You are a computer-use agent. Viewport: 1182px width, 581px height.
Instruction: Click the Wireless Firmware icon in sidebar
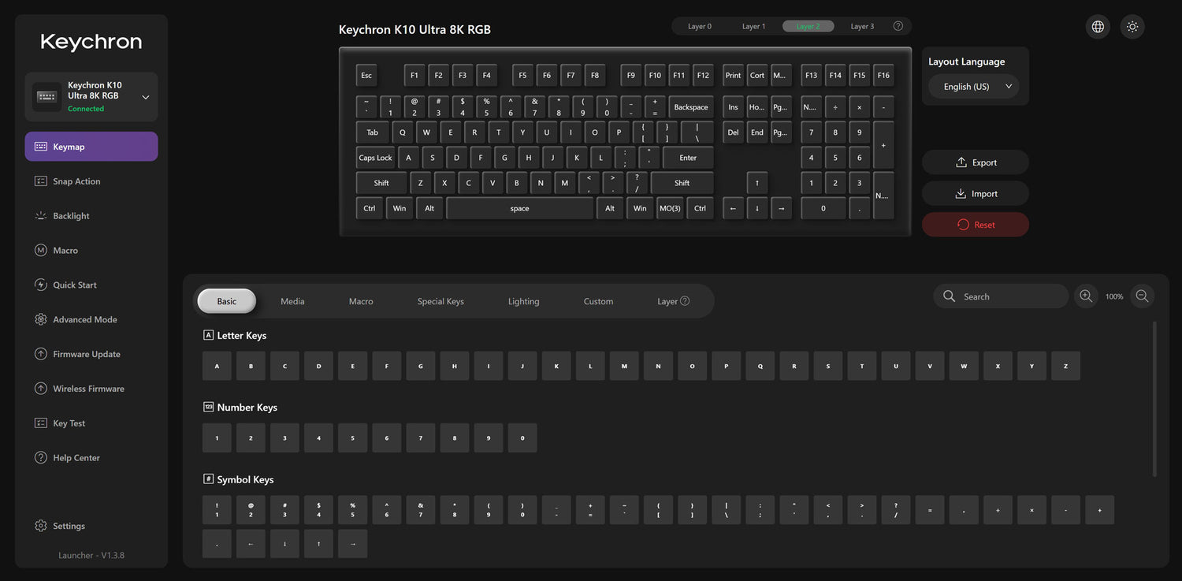point(41,389)
